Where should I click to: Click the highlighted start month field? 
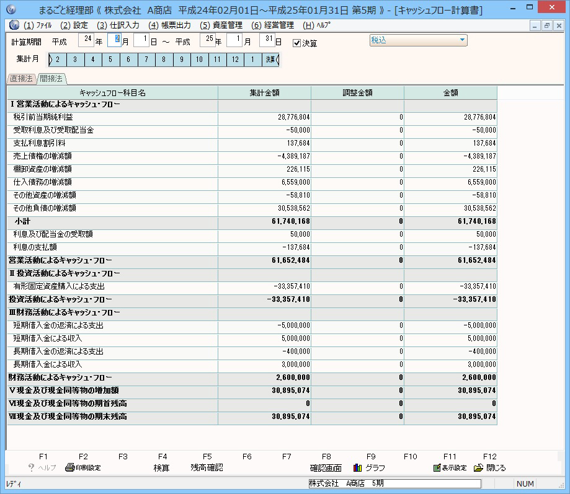(114, 40)
